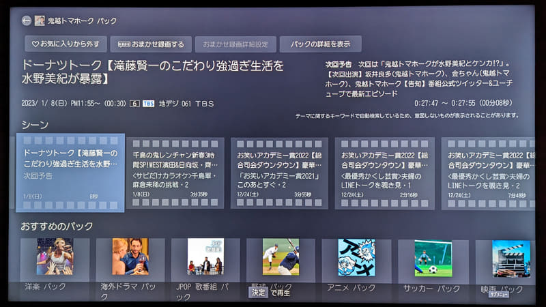
Task: Select the おまかせ録画する button
Action: (x=151, y=44)
